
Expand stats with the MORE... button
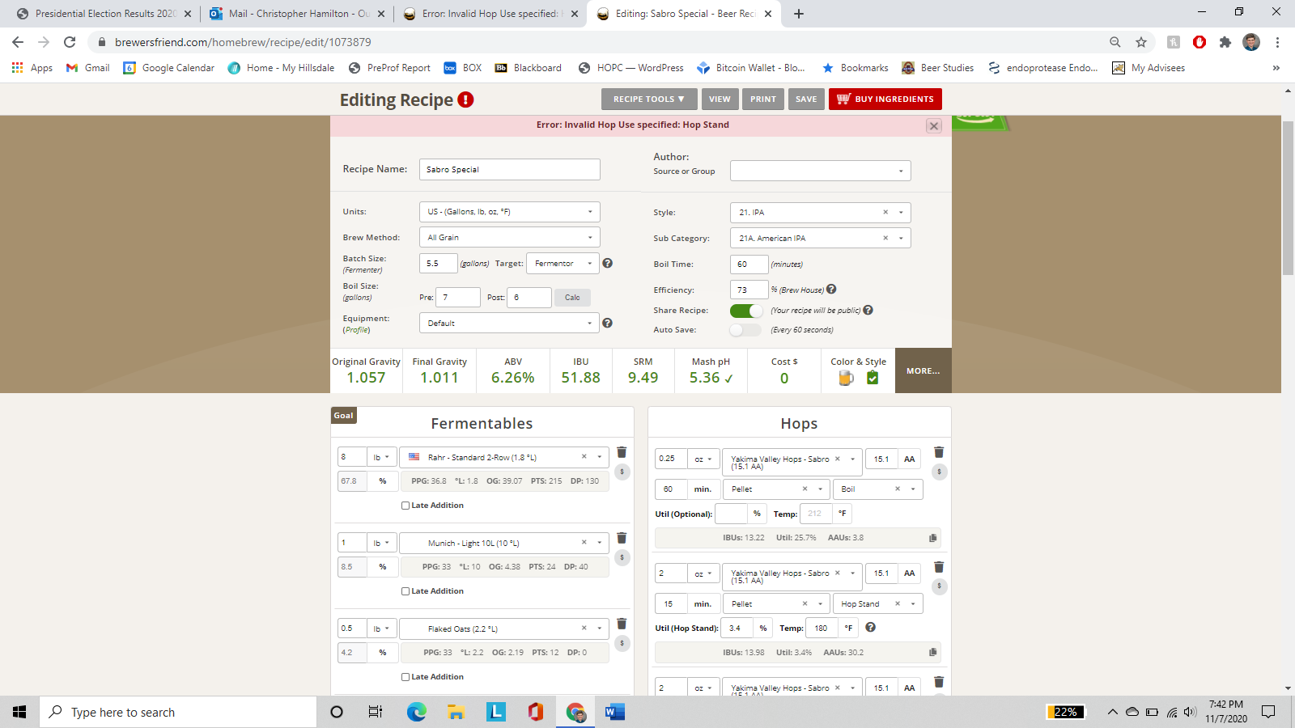point(923,370)
